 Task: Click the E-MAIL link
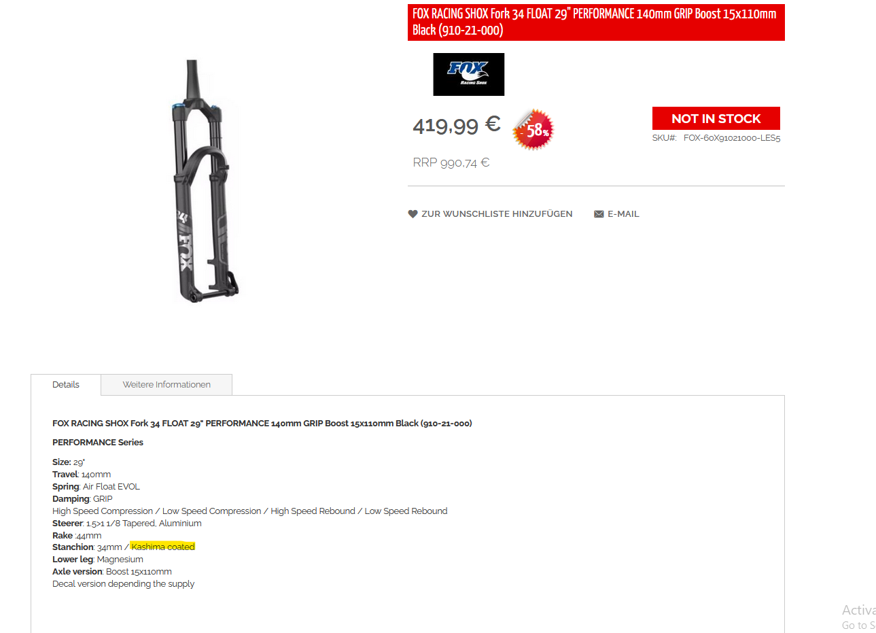pyautogui.click(x=623, y=214)
